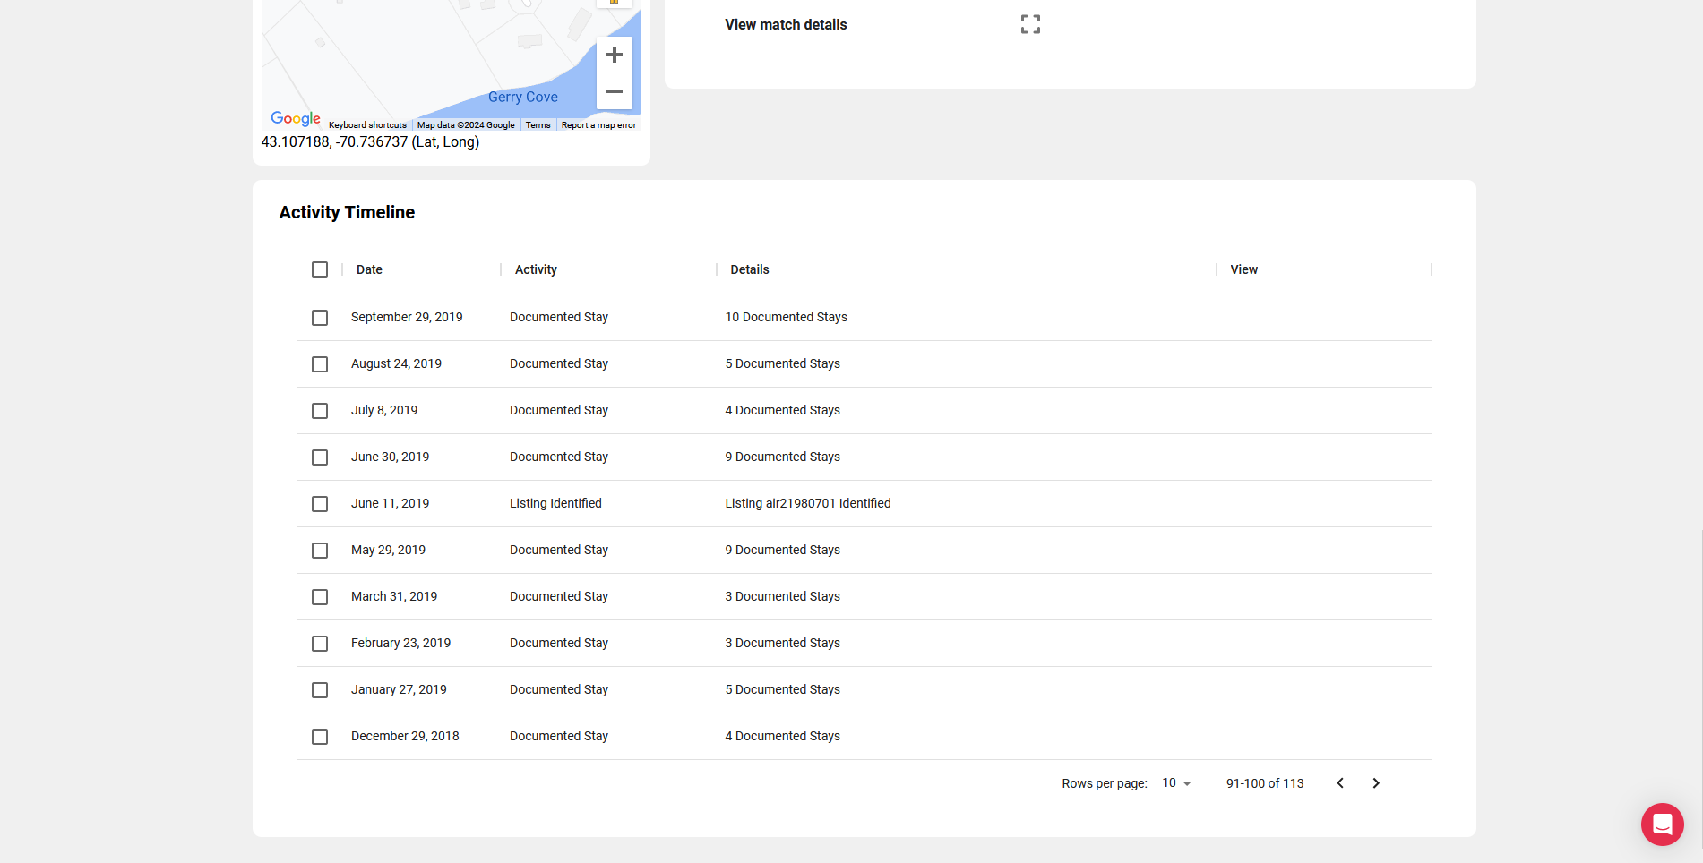1703x863 pixels.
Task: Check the February 23, 2019 row
Action: click(x=320, y=644)
